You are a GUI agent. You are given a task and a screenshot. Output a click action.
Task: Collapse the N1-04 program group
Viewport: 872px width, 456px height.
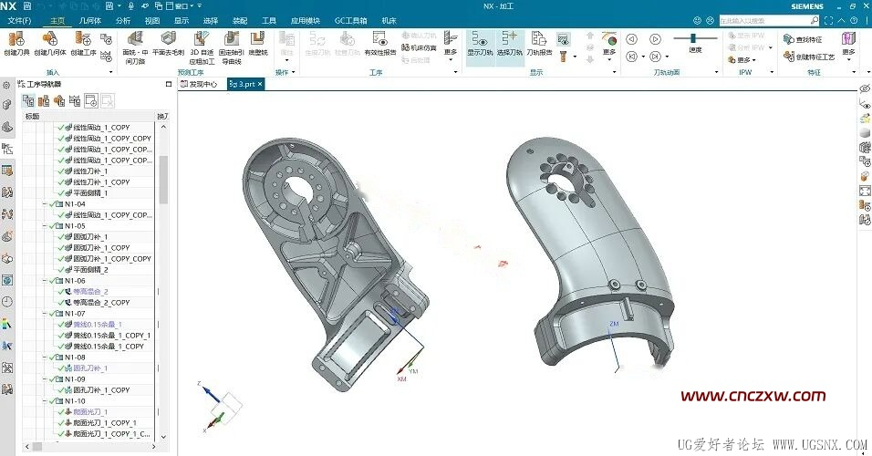click(x=45, y=204)
